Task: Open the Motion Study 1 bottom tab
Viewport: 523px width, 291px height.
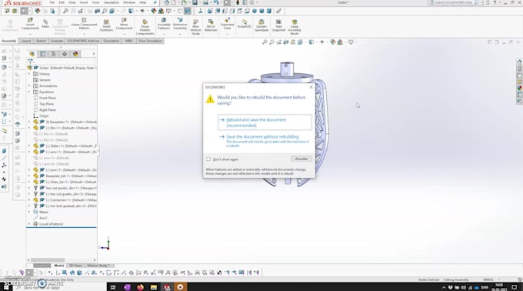Action: [98, 266]
